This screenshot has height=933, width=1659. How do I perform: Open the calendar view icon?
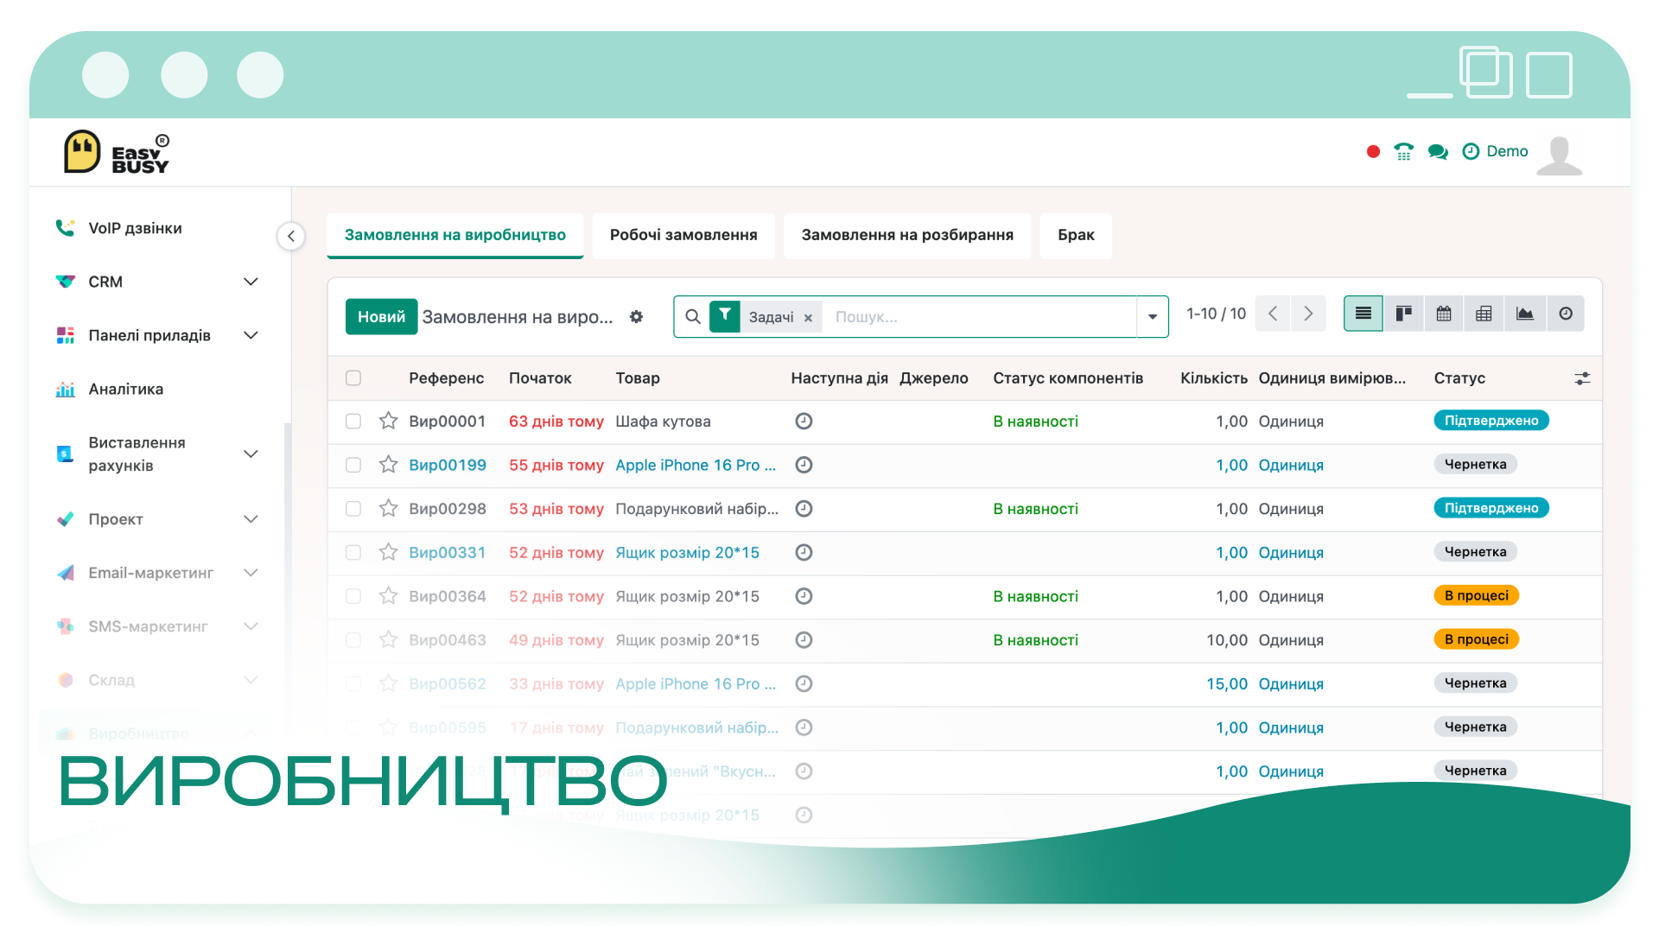pyautogui.click(x=1443, y=314)
